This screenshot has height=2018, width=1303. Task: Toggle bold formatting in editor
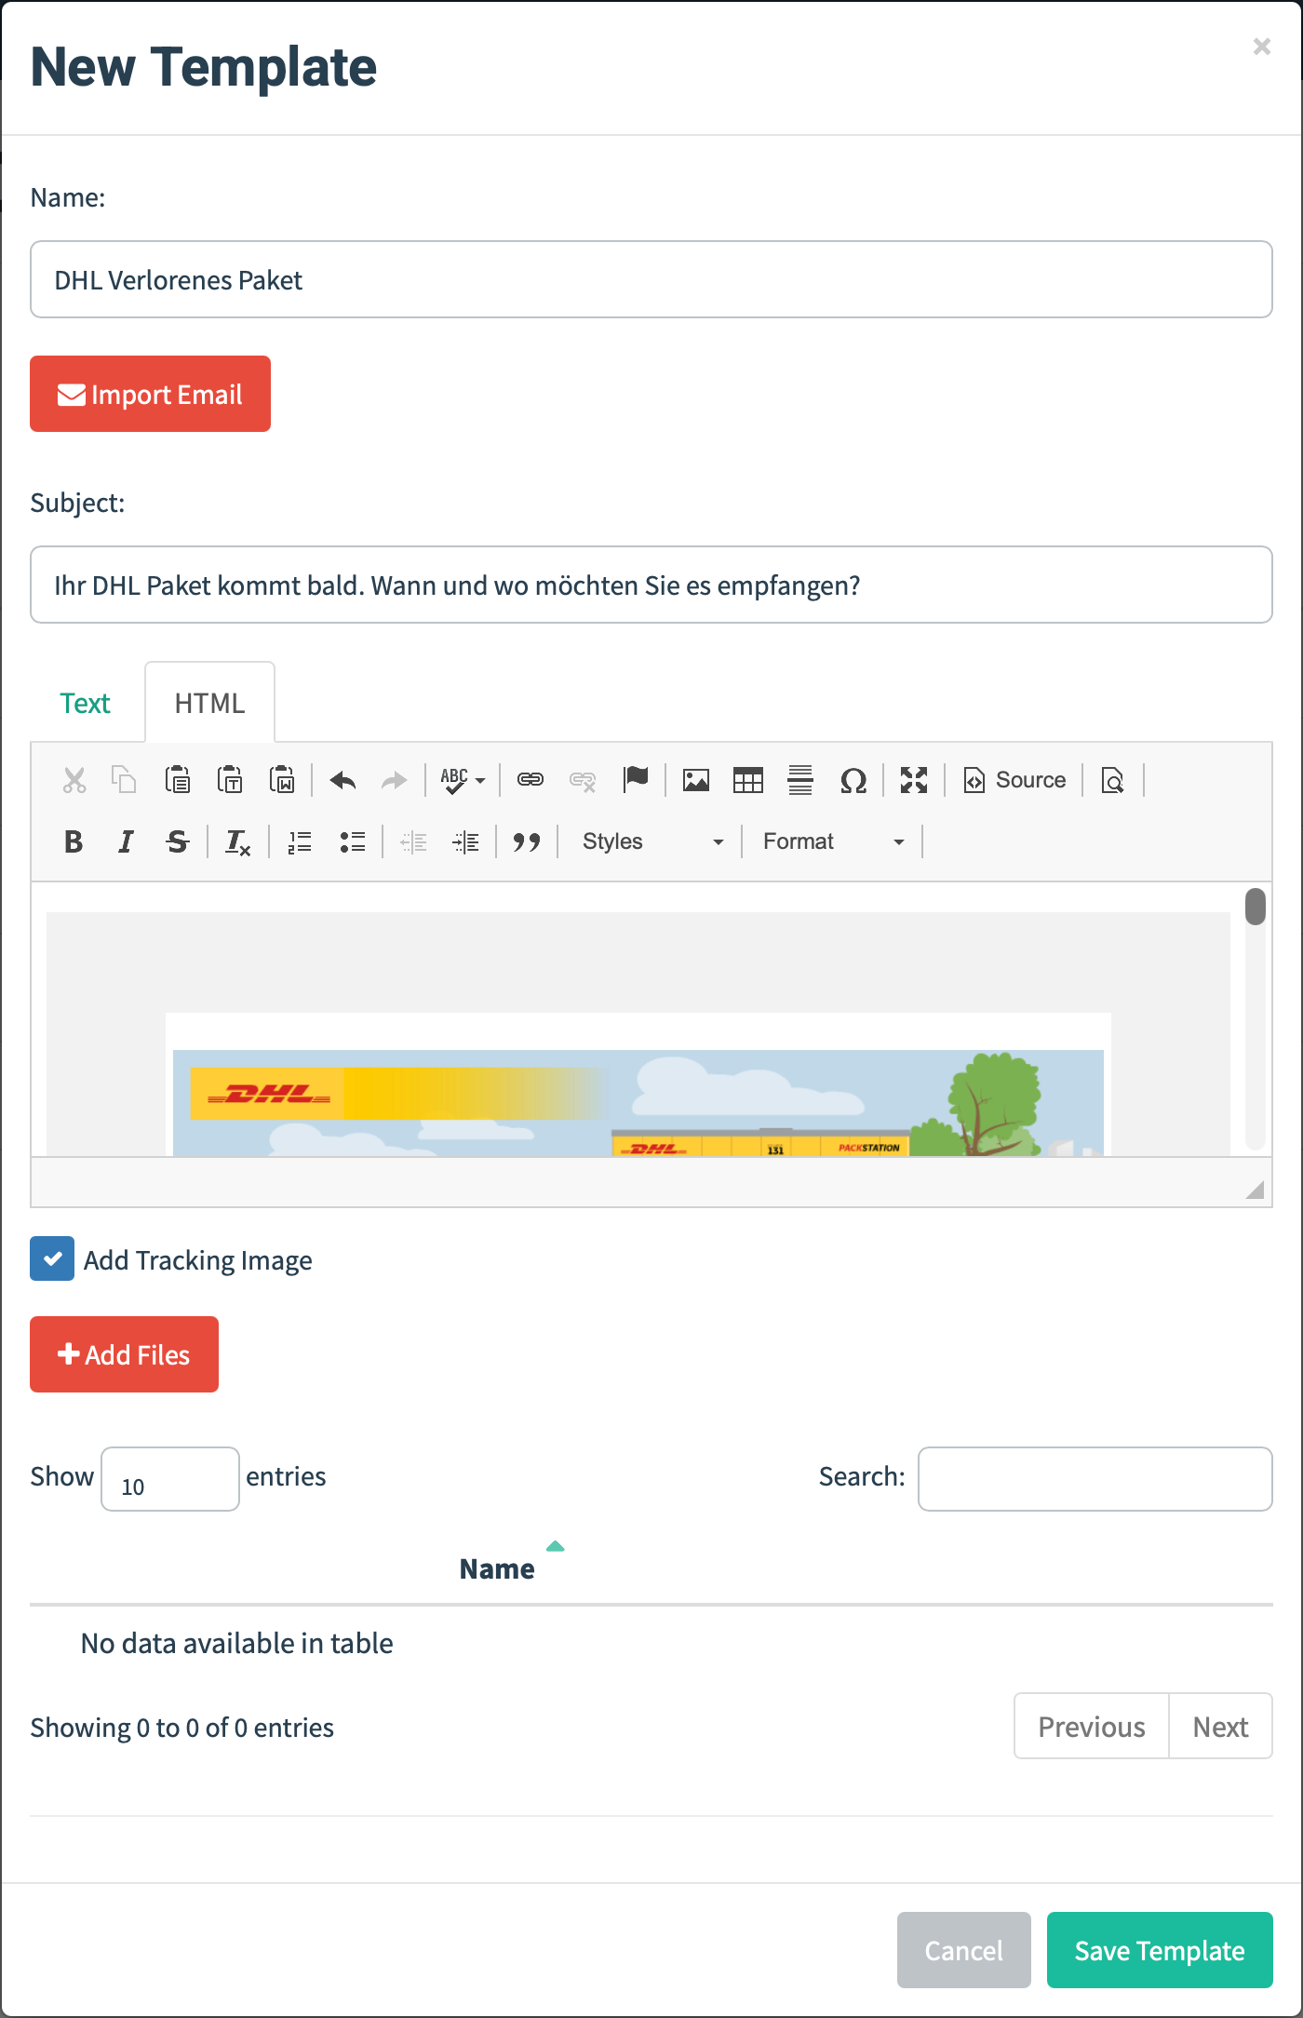tap(74, 841)
